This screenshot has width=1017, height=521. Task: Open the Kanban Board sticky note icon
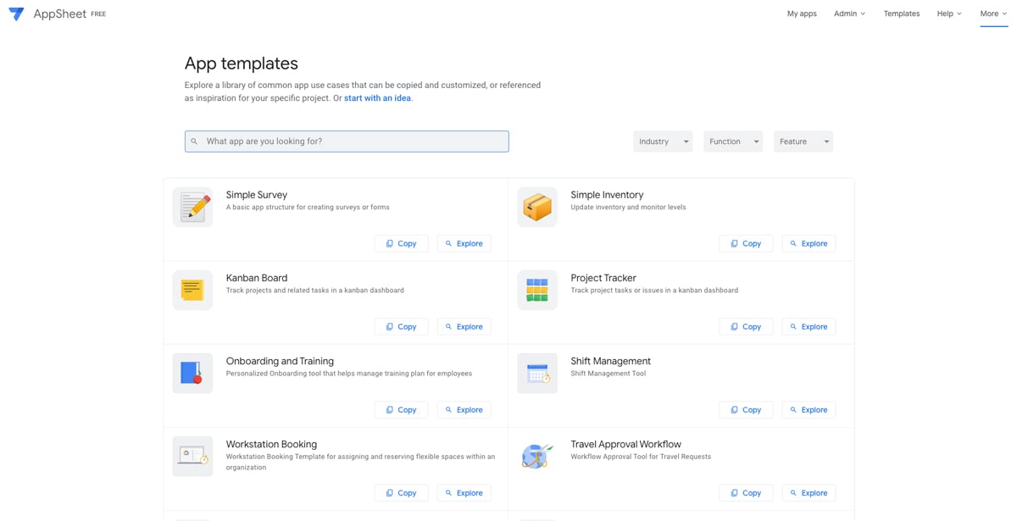(193, 290)
